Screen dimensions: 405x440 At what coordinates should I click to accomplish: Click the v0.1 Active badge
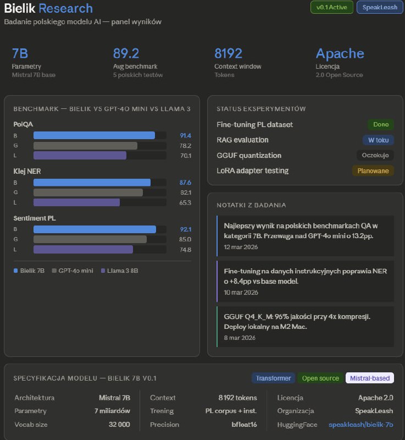[x=331, y=7]
